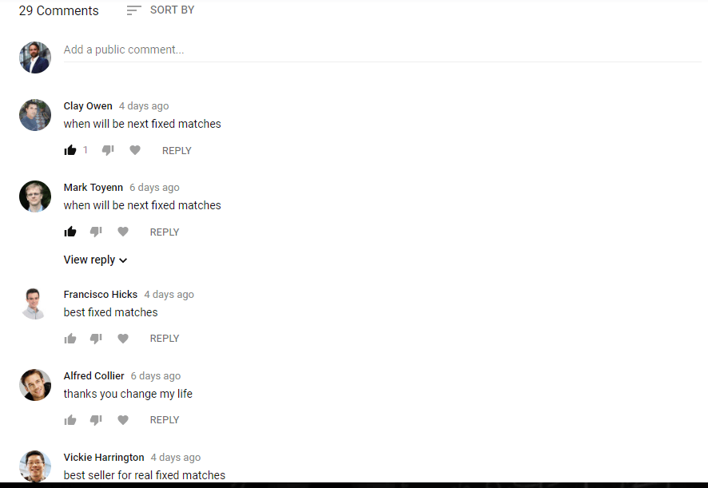Image resolution: width=708 pixels, height=488 pixels.
Task: Open Vickie Harrington's channel name link
Action: [x=104, y=458]
